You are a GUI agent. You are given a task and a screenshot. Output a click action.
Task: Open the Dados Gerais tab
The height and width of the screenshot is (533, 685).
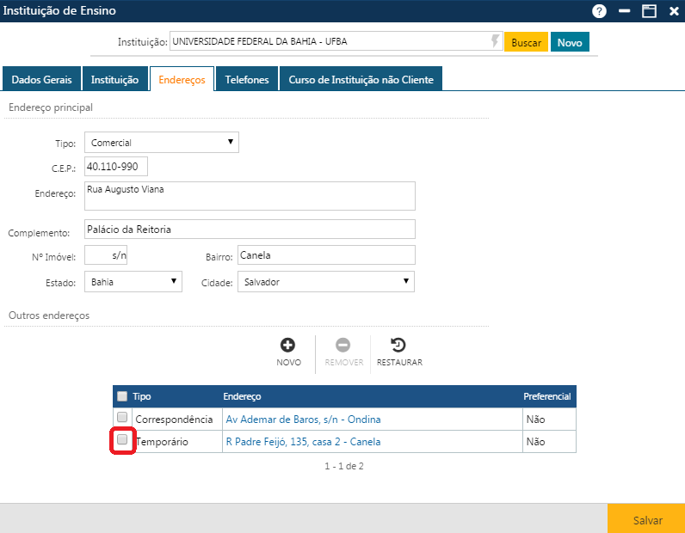pyautogui.click(x=41, y=80)
